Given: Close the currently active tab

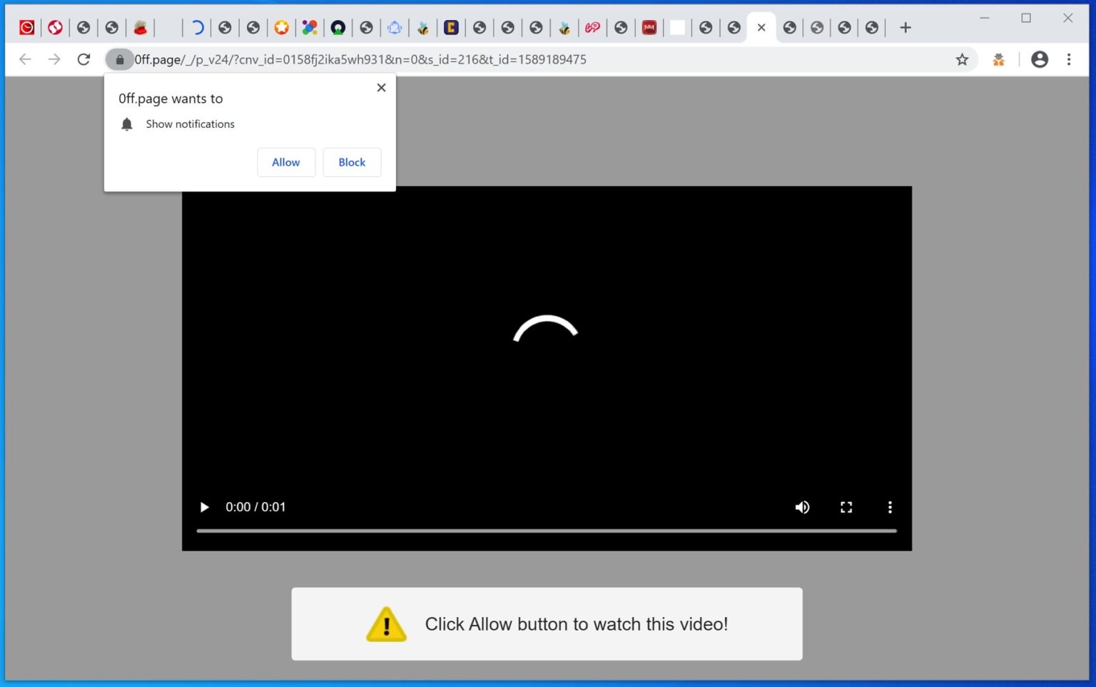Looking at the screenshot, I should (761, 27).
